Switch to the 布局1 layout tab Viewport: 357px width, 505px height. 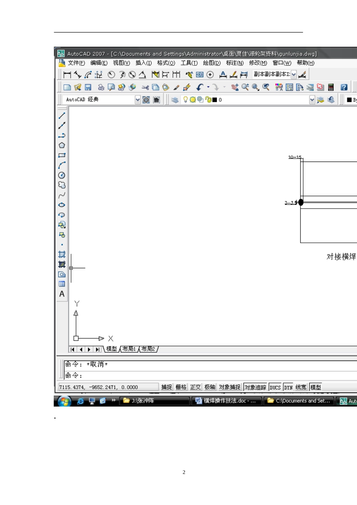pyautogui.click(x=129, y=349)
